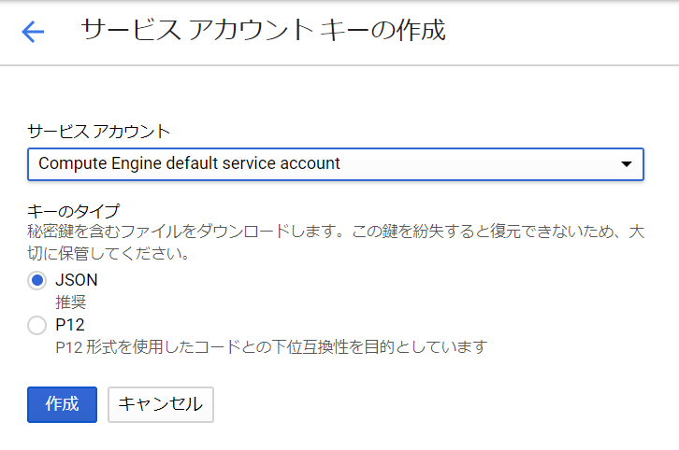Click the 推奨 hint under JSON
The height and width of the screenshot is (450, 679).
tap(71, 302)
